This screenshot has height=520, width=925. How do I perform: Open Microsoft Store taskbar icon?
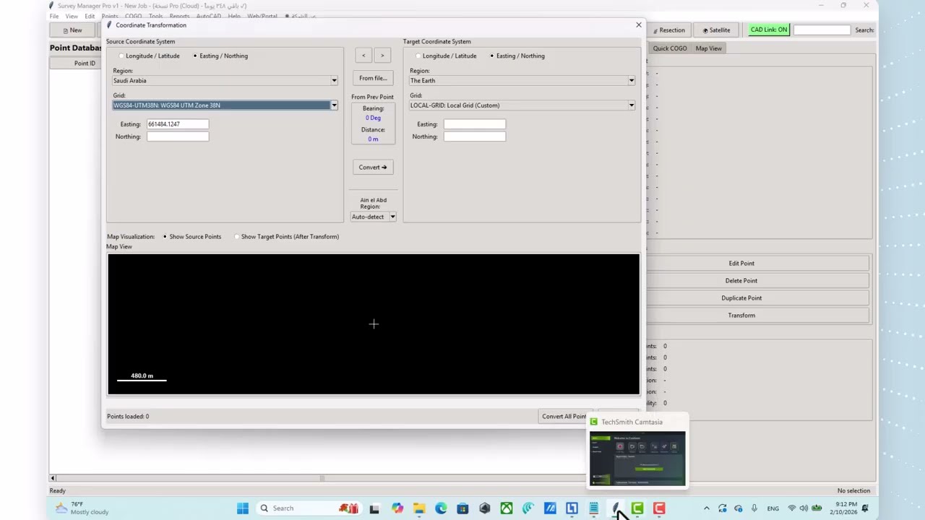(462, 508)
